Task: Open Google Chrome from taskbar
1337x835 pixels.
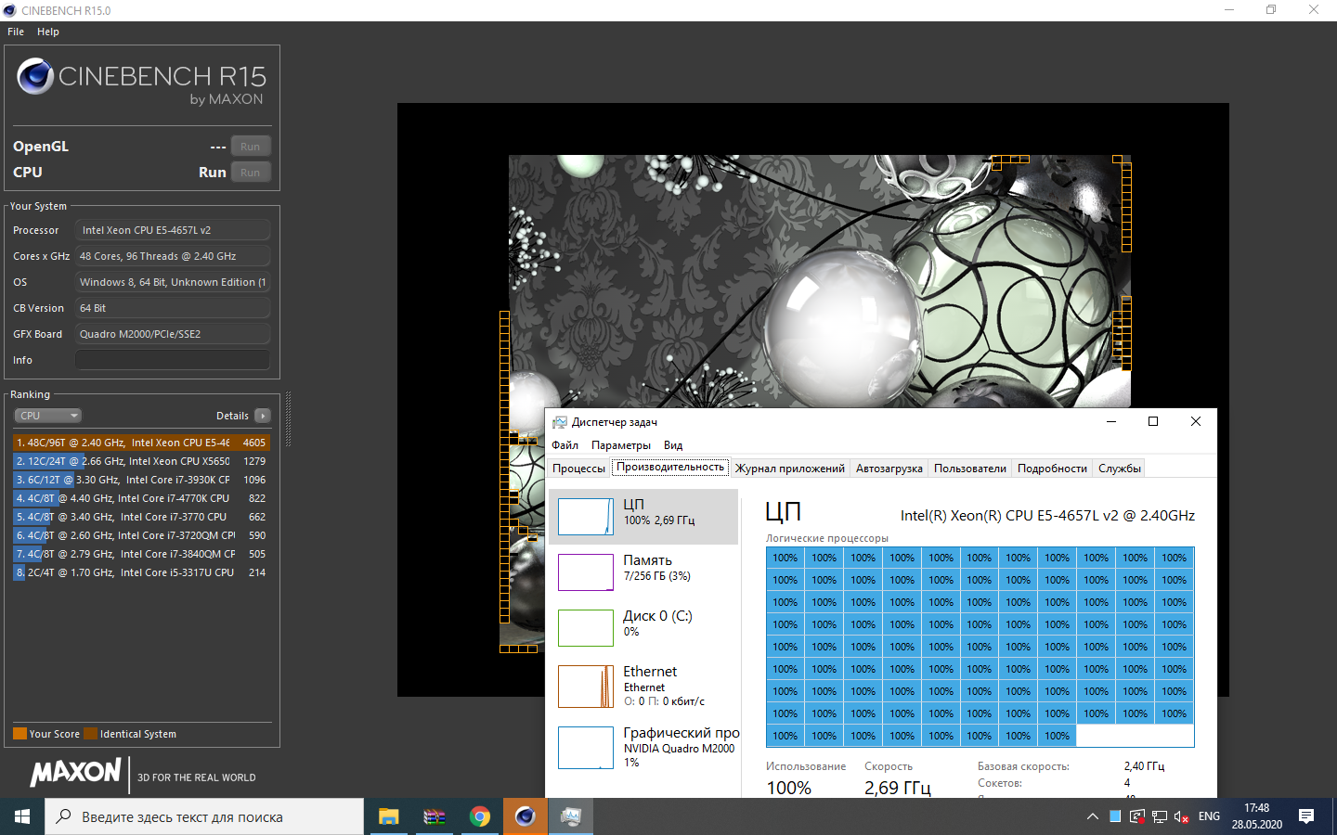Action: click(x=479, y=816)
